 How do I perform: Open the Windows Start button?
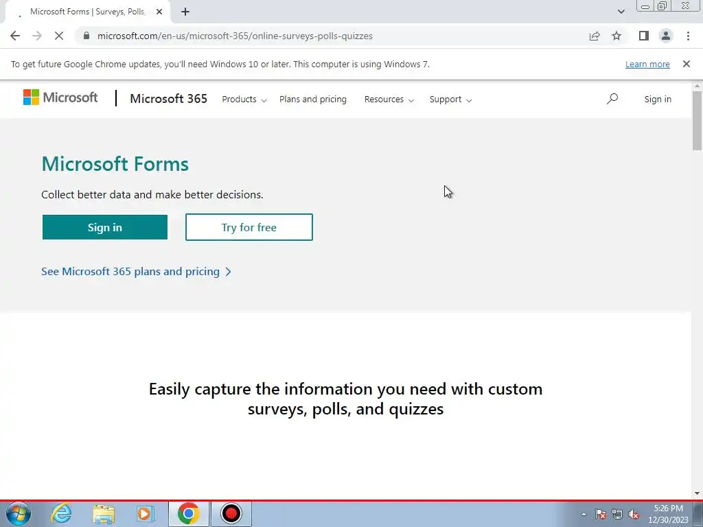[19, 513]
